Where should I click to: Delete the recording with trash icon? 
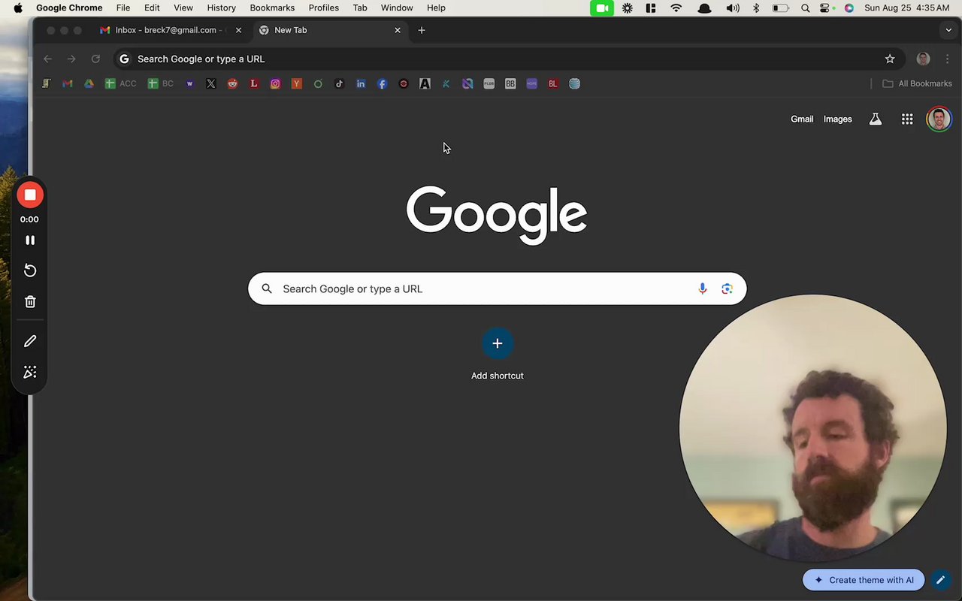point(30,301)
